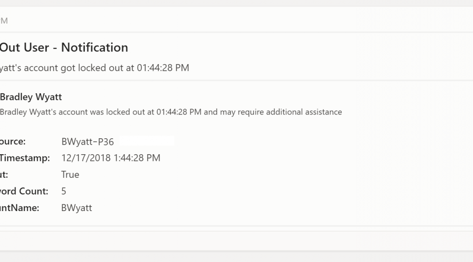
Task: Click the empty footer strip below the facts
Action: tap(236, 241)
